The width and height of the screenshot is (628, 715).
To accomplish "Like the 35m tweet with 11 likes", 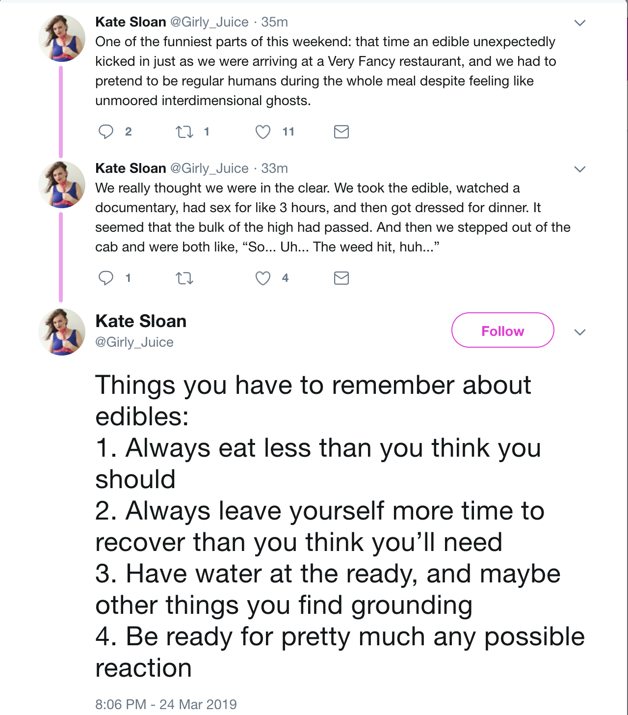I will pyautogui.click(x=263, y=132).
